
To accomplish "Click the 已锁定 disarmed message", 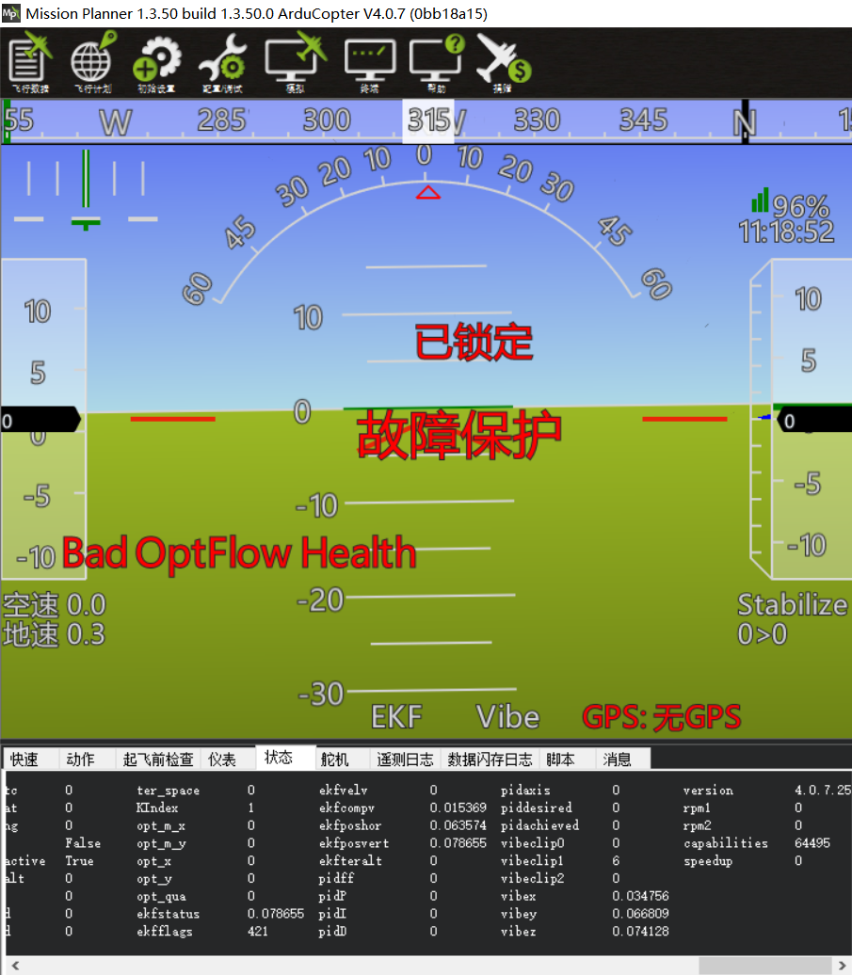I will (x=474, y=342).
